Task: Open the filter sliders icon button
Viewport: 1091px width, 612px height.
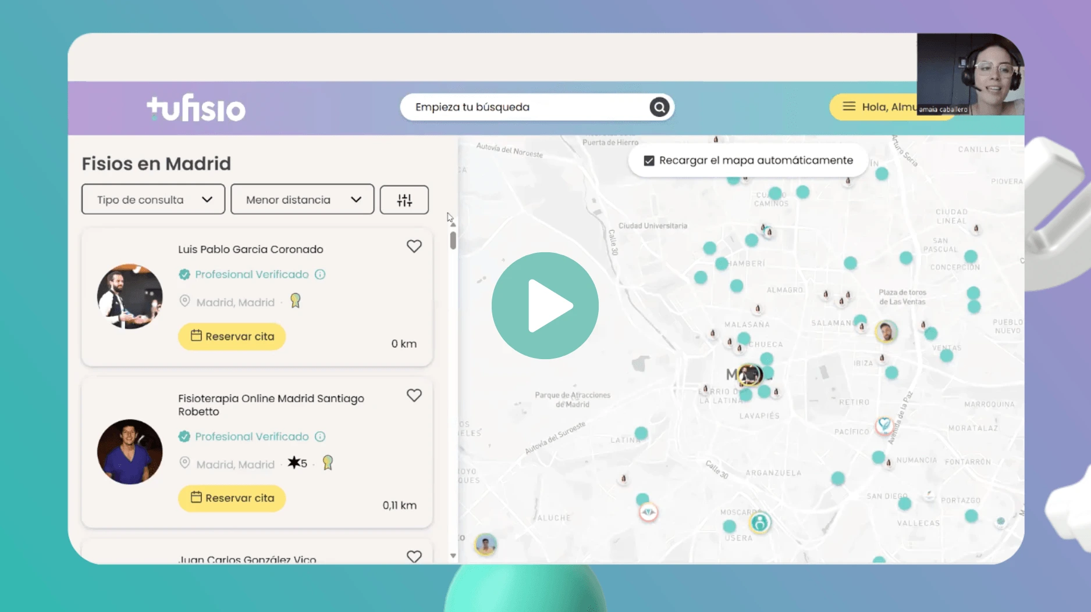Action: point(404,200)
